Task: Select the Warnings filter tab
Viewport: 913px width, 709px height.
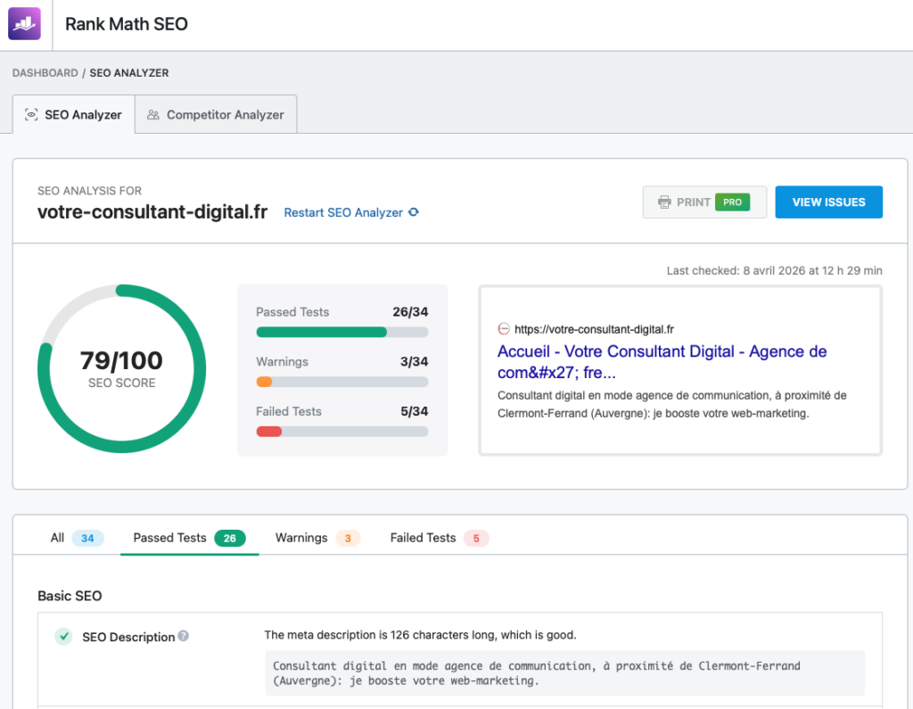Action: click(x=317, y=538)
